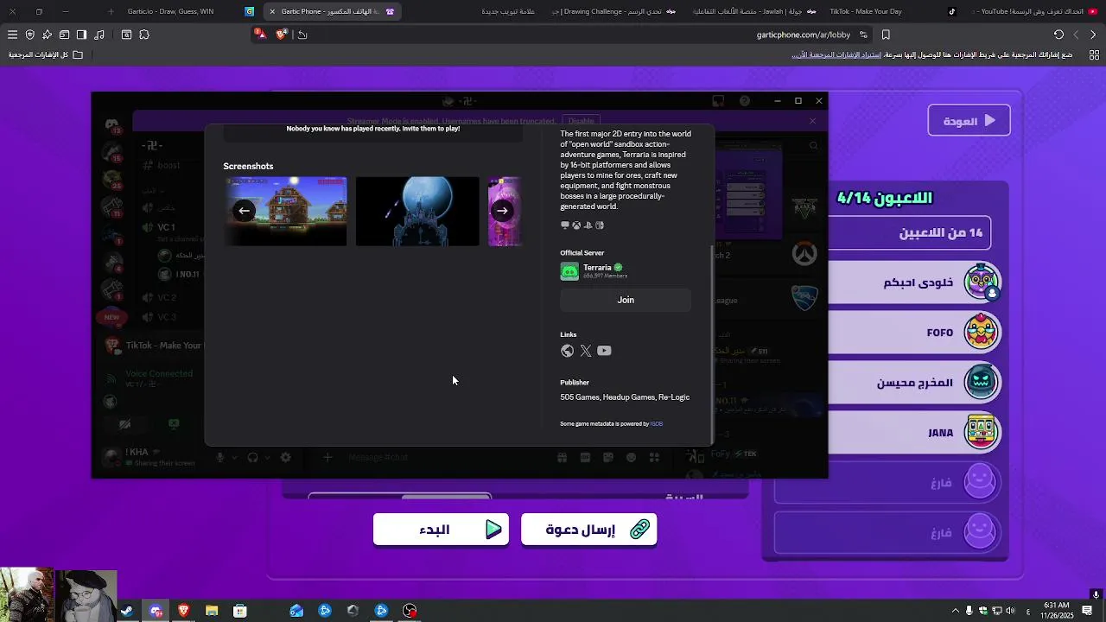1106x622 pixels.
Task: Open the taskbar notification center icon
Action: tap(1087, 611)
